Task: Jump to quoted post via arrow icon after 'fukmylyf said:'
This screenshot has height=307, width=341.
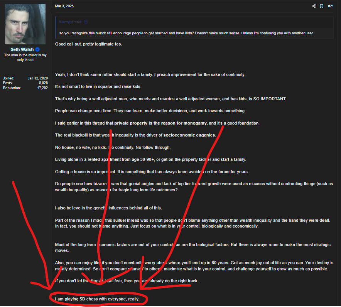Action: 86,22
